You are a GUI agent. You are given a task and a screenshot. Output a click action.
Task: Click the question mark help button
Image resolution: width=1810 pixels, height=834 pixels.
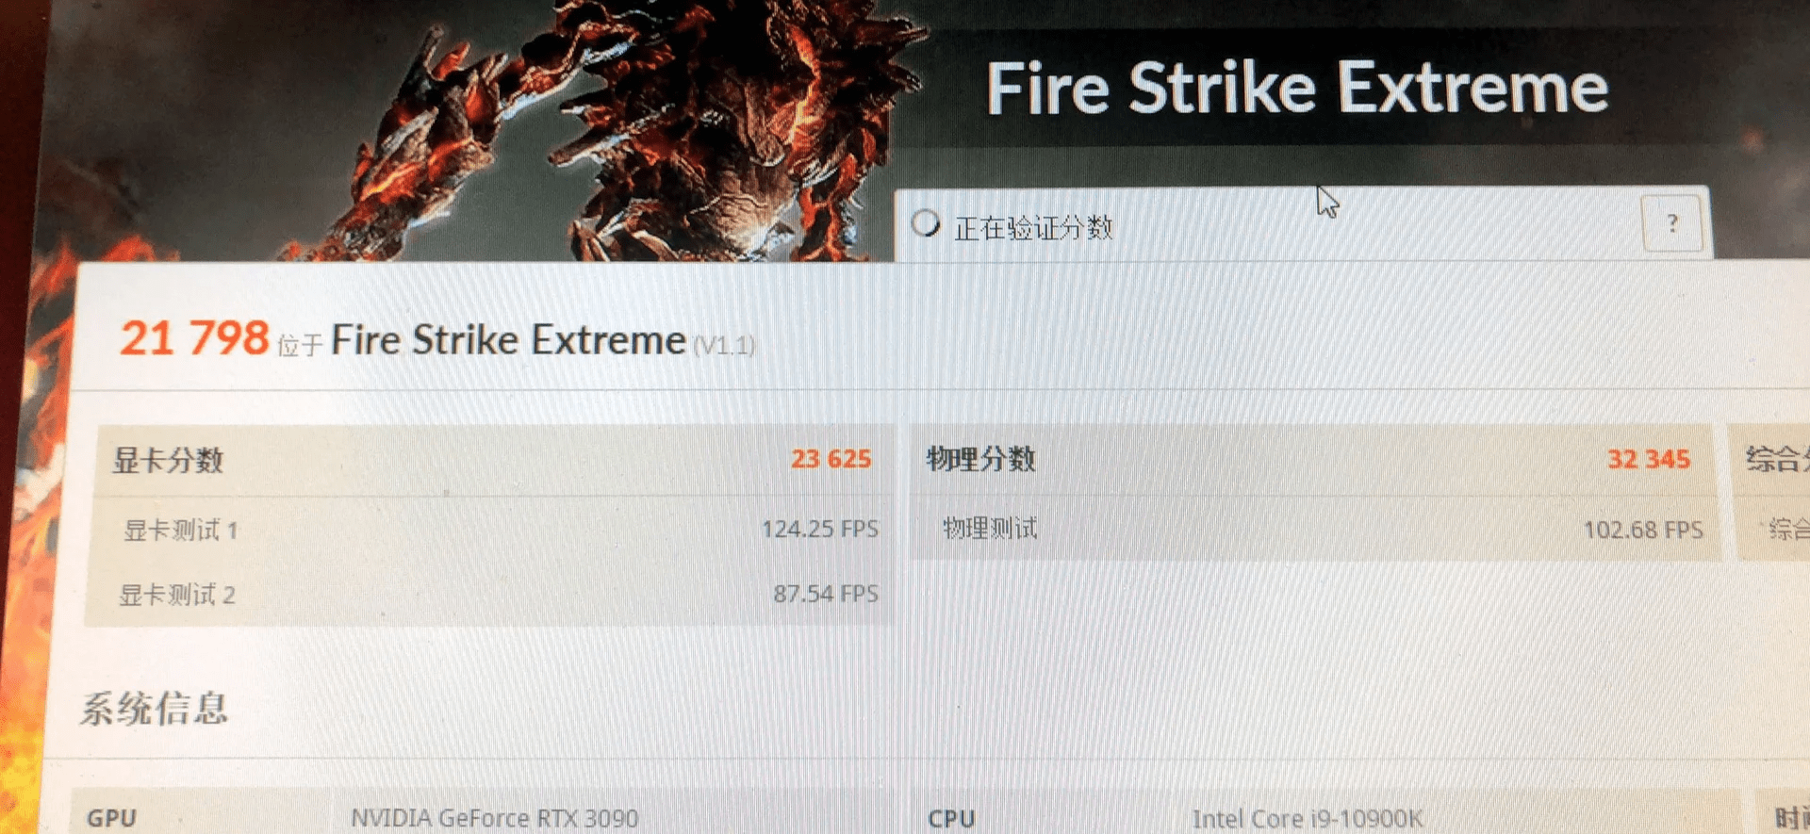point(1672,224)
